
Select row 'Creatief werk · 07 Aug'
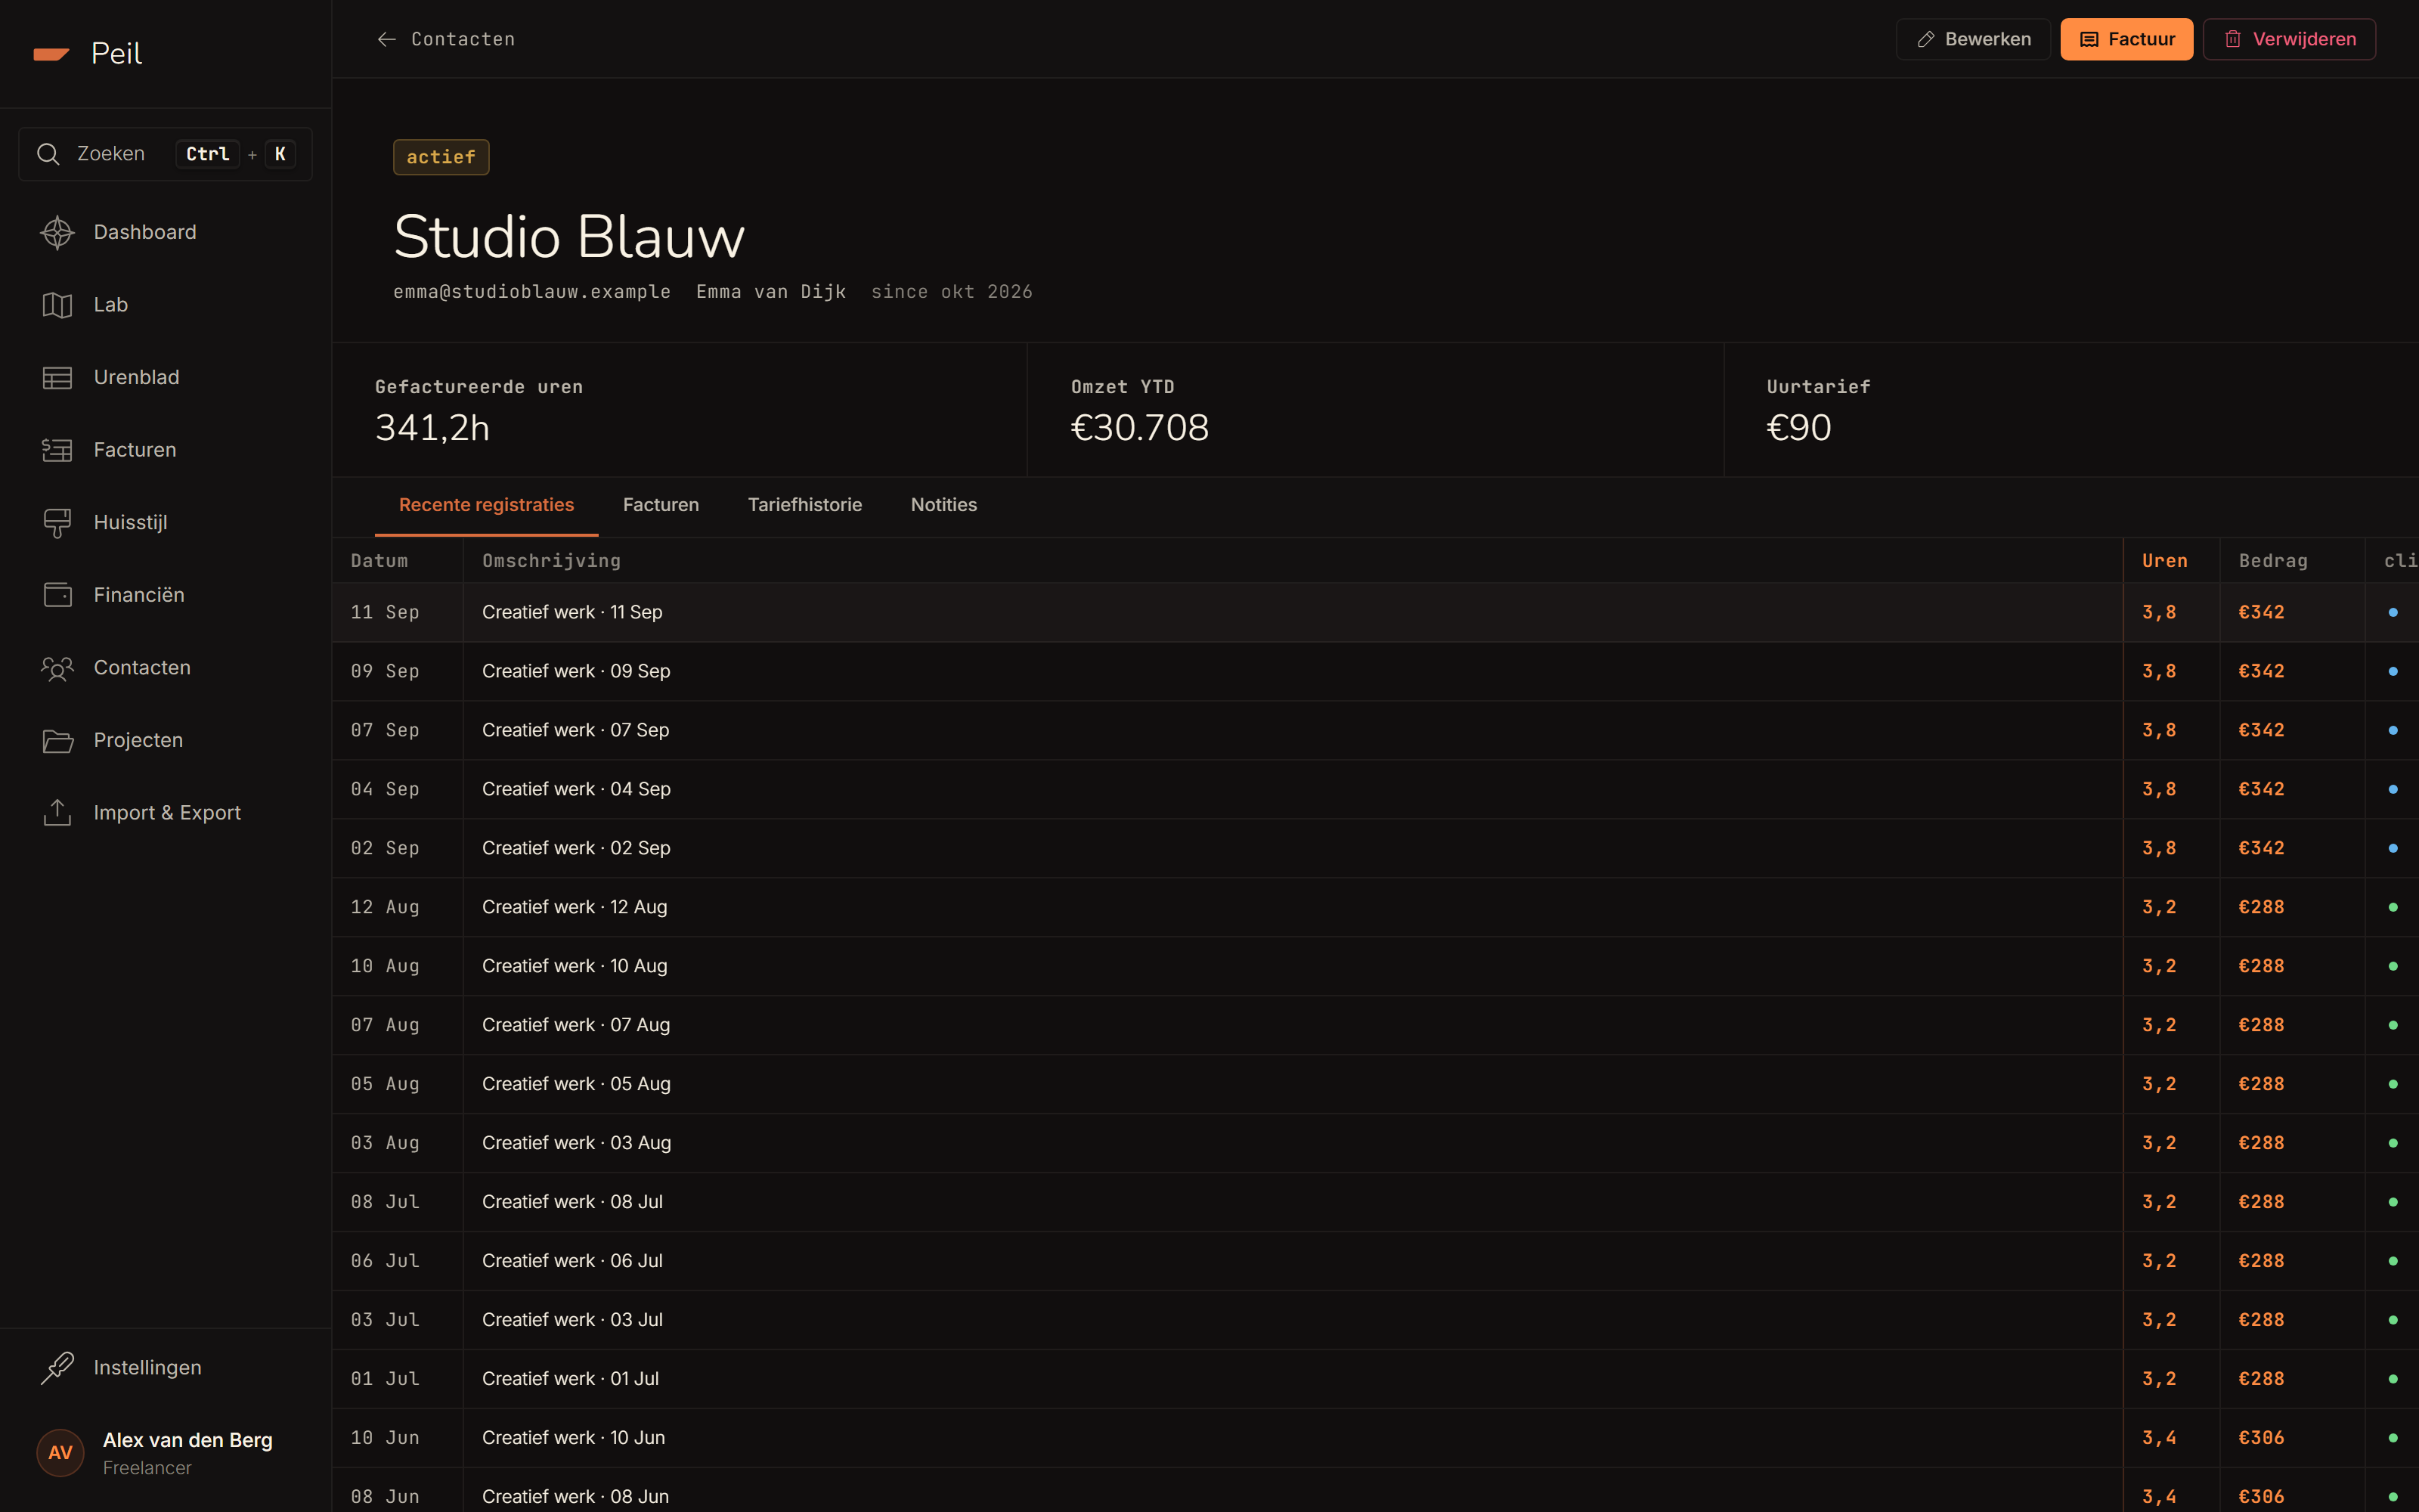1376,1025
